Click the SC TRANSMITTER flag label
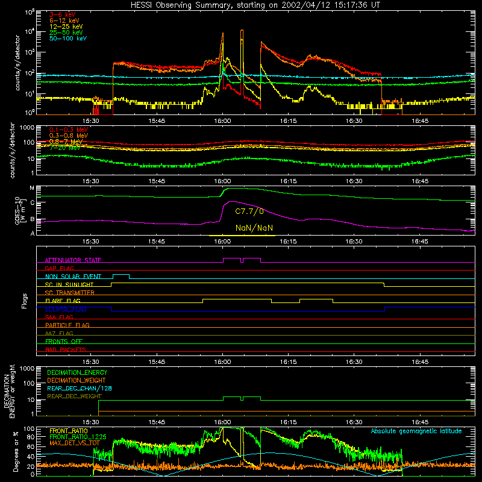This screenshot has width=482, height=482. tap(70, 293)
